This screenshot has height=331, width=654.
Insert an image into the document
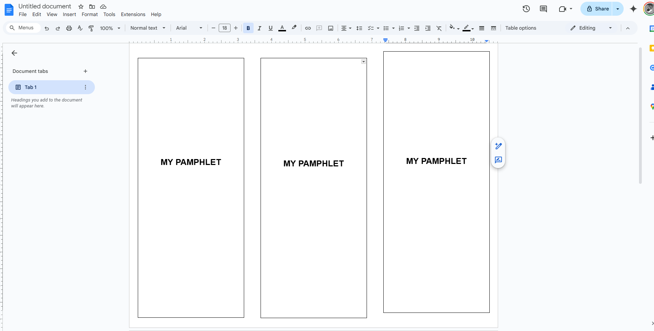click(x=330, y=28)
